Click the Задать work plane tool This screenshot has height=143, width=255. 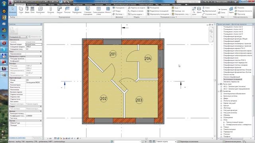click(x=231, y=10)
